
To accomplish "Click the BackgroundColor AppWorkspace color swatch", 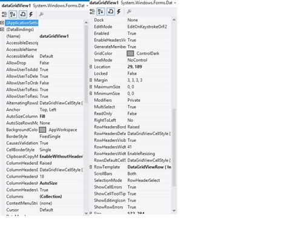I will tap(42, 130).
